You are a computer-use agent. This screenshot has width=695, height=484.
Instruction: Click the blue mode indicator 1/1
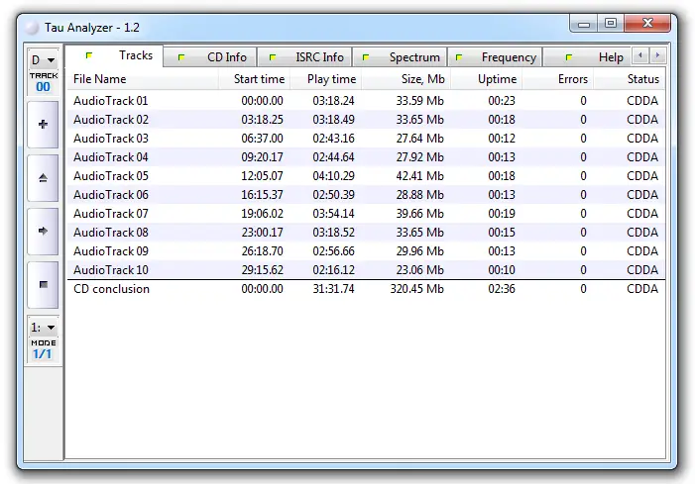click(x=42, y=354)
